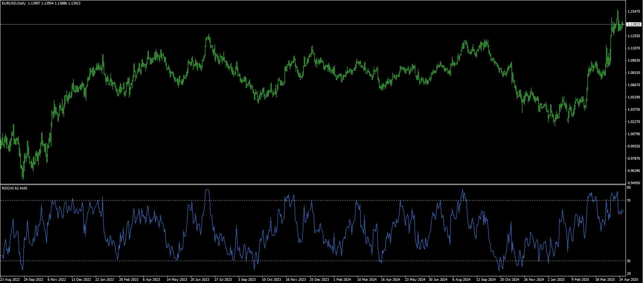Select the 16 Apr 2024 date marker
This screenshot has width=643, height=283.
(390, 280)
